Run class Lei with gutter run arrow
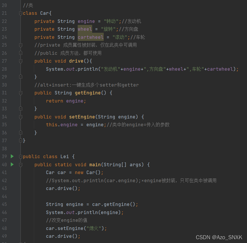247x243 pixels. click(x=12, y=156)
